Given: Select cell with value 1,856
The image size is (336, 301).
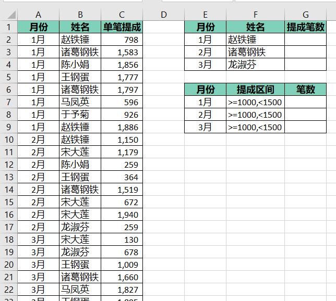Looking at the screenshot, I should pyautogui.click(x=122, y=65).
